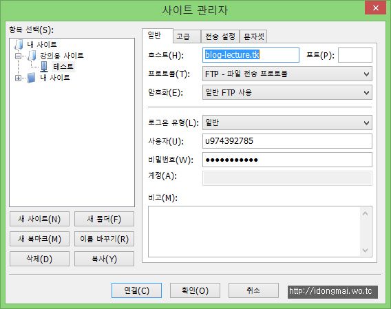Open the 문자셋 tab
The image size is (391, 309).
click(x=253, y=36)
